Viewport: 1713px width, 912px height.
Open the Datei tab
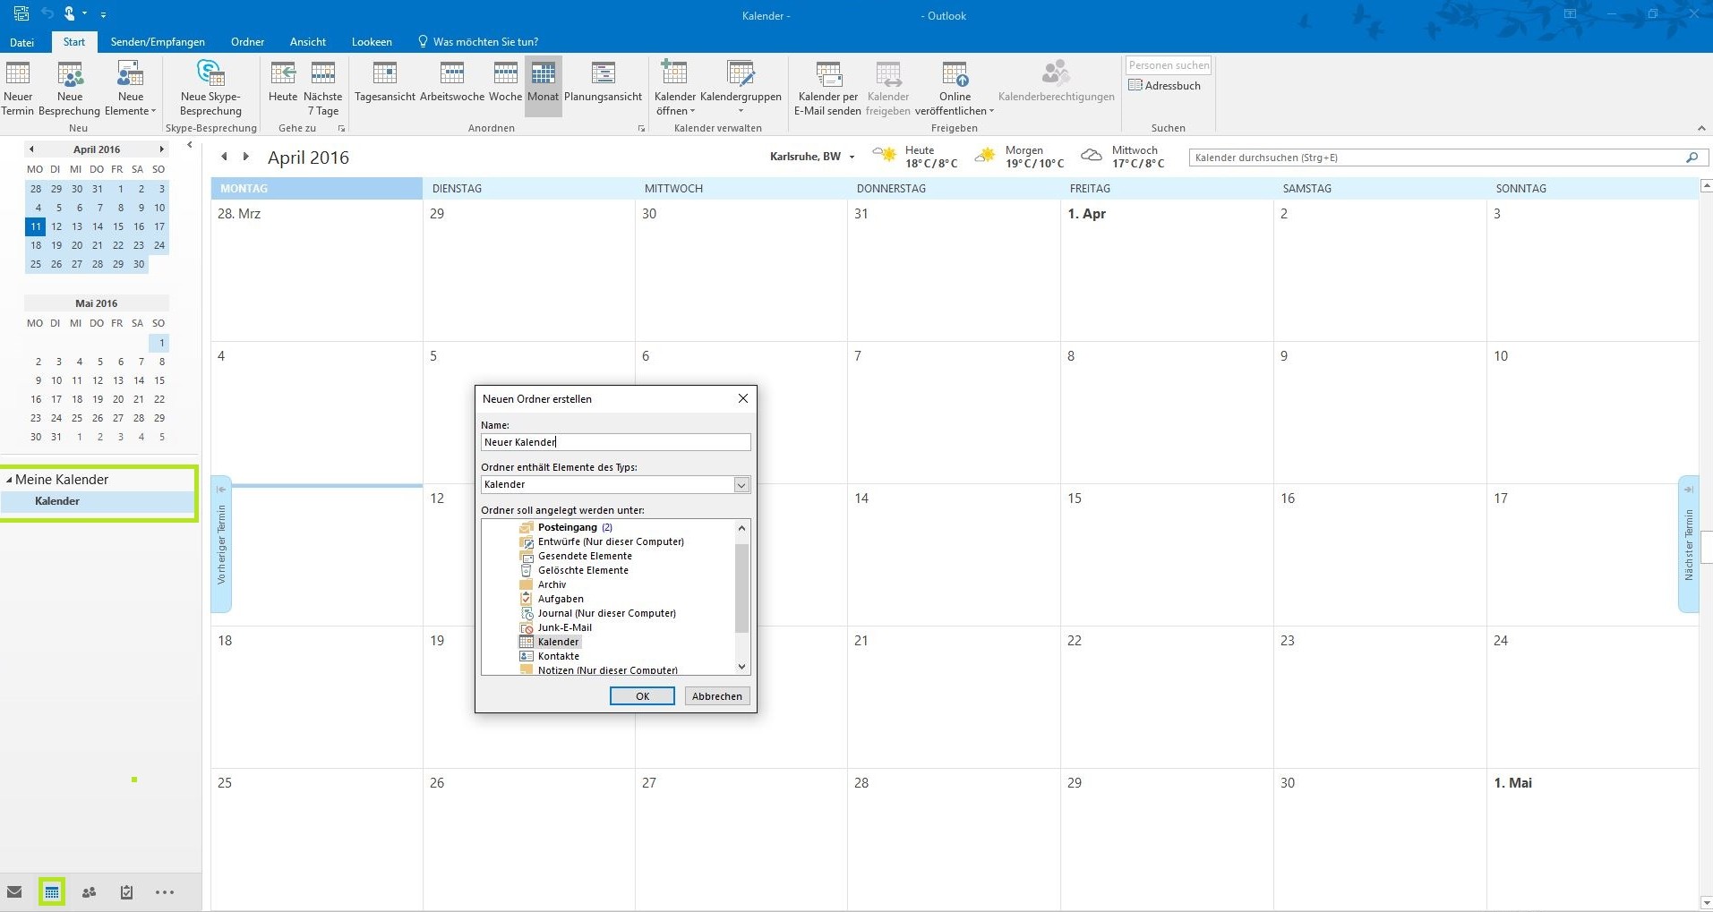tap(22, 42)
